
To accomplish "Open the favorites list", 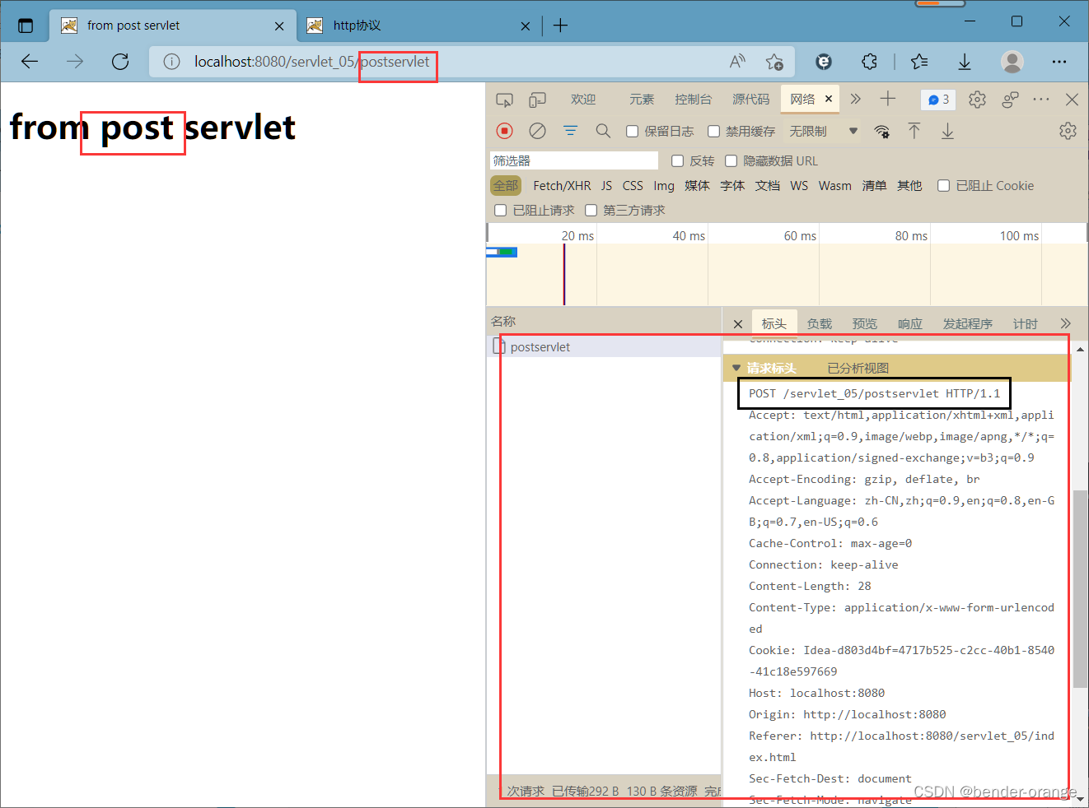I will pyautogui.click(x=919, y=62).
